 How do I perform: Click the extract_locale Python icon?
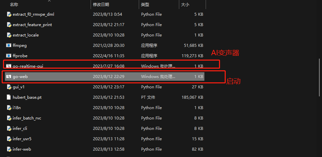(x=9, y=35)
